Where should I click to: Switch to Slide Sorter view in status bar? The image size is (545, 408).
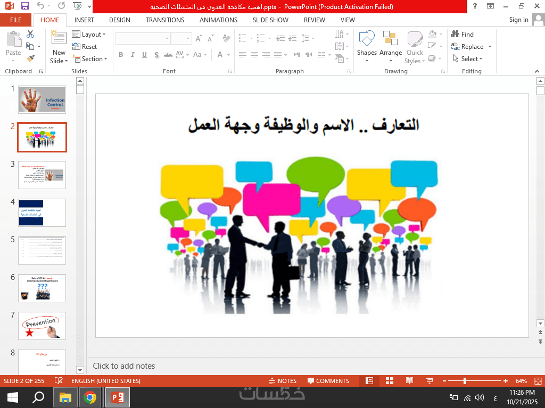click(x=390, y=380)
